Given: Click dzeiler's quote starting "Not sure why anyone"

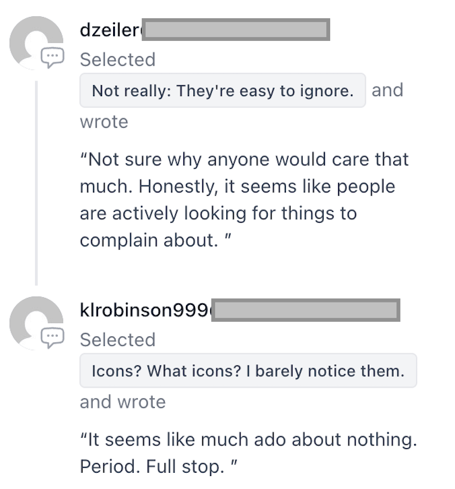Looking at the screenshot, I should 244,159.
